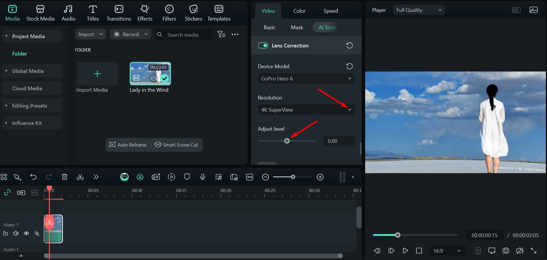Screen dimensions: 547x260
Task: Open the Templates panel
Action: point(219,13)
